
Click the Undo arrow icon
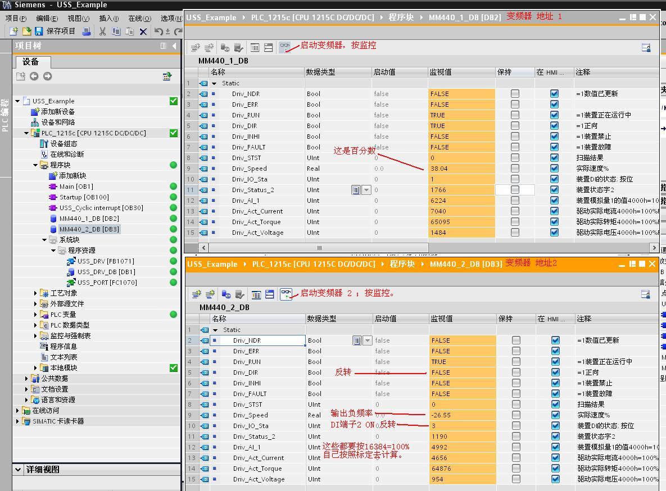(158, 31)
